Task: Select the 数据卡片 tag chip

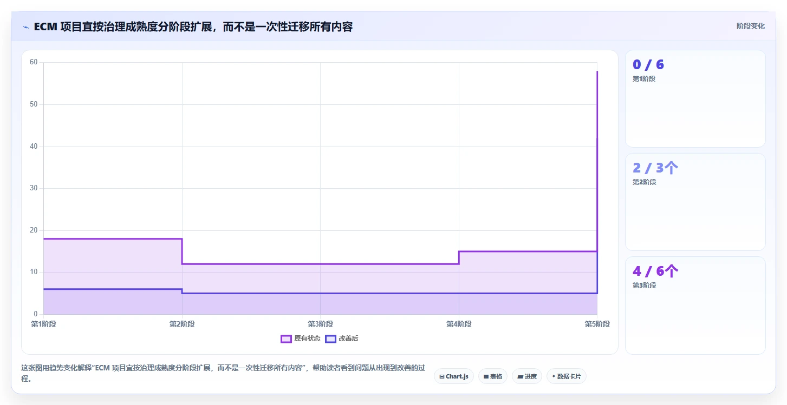Action: click(567, 376)
